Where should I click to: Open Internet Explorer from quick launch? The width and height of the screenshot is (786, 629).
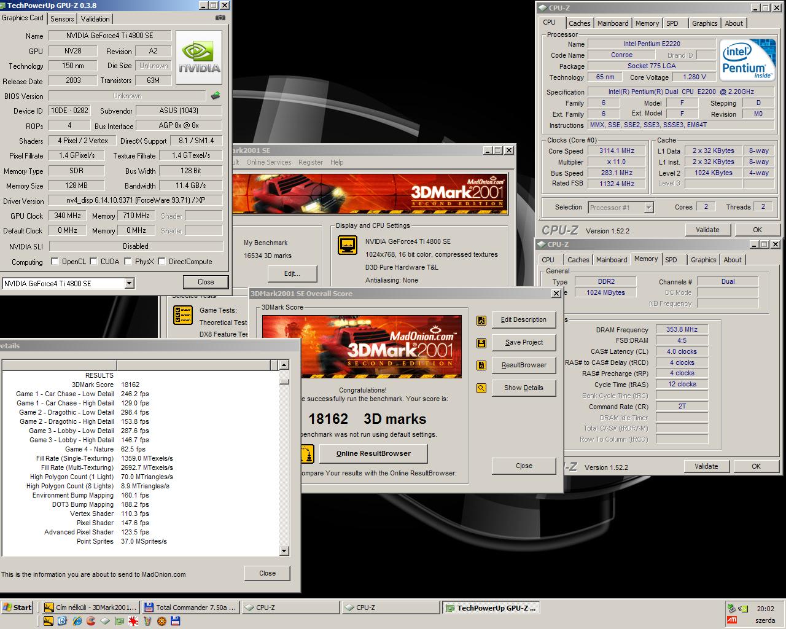tap(77, 621)
